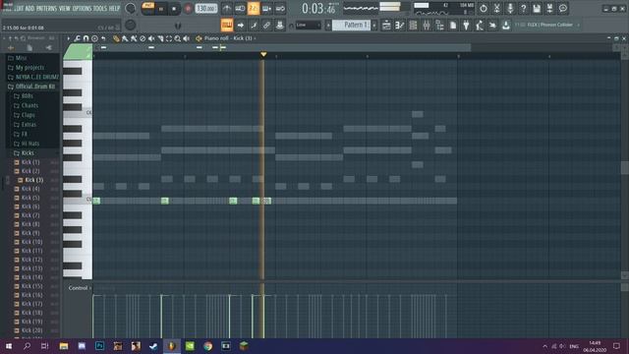Select the Slice tool
Screen dimensions: 629x354
(x=160, y=38)
